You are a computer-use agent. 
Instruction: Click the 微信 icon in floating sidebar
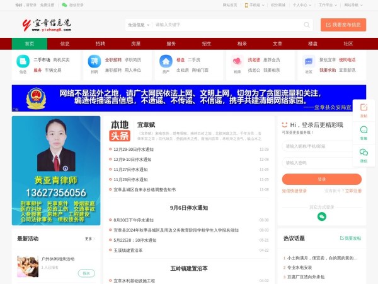pyautogui.click(x=364, y=155)
